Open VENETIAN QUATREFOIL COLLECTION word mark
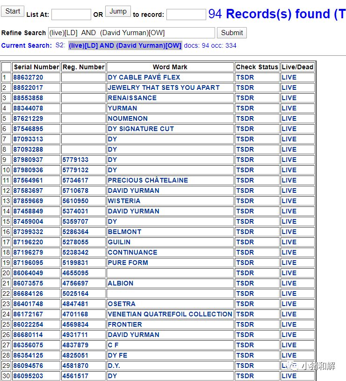Screen dimensions: 346x381 click(170, 314)
